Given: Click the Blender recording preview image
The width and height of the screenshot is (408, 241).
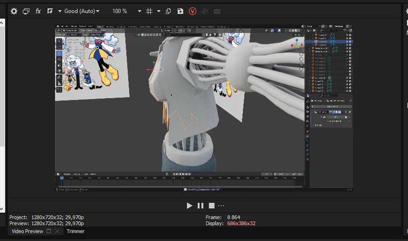Looking at the screenshot, I should pos(204,108).
